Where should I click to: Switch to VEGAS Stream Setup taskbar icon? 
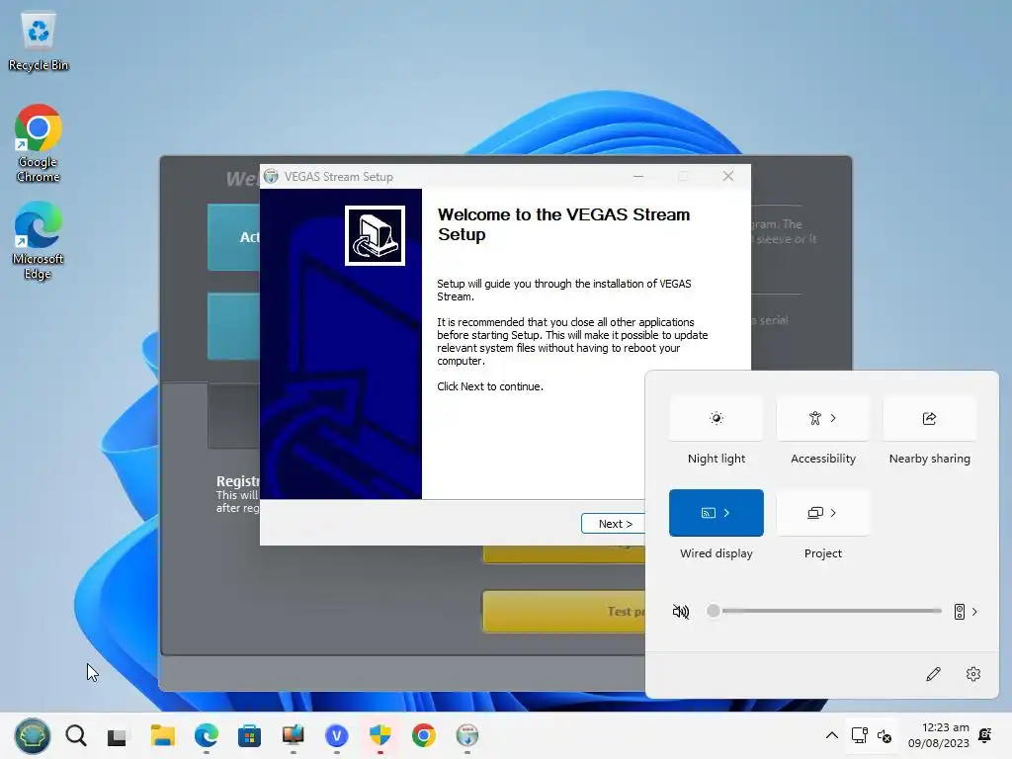point(467,735)
